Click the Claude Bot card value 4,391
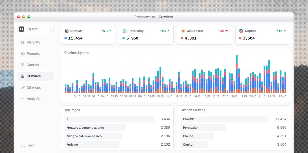This screenshot has width=308, height=153. pos(191,38)
